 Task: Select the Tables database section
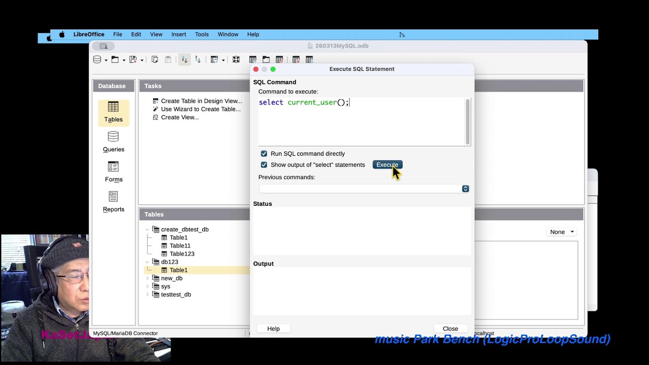coord(114,113)
